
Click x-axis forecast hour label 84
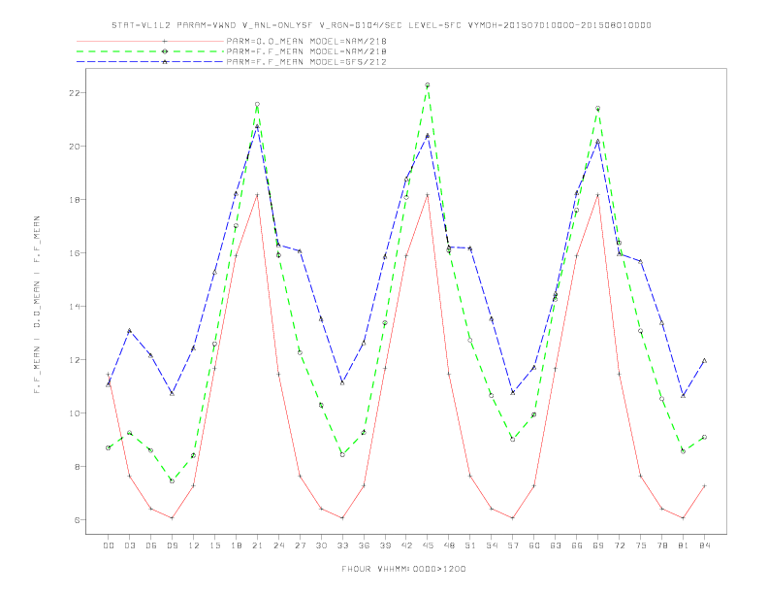coord(705,545)
